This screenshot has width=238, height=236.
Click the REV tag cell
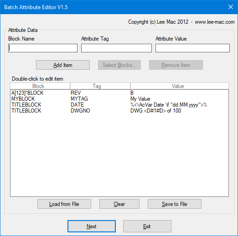pyautogui.click(x=76, y=93)
